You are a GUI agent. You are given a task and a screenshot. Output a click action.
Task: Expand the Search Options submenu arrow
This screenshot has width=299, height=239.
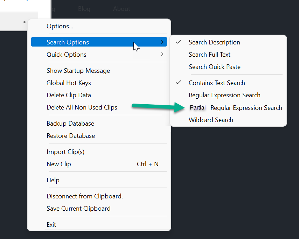click(162, 42)
